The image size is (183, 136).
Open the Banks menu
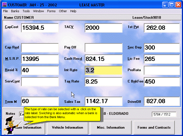tap(15, 11)
